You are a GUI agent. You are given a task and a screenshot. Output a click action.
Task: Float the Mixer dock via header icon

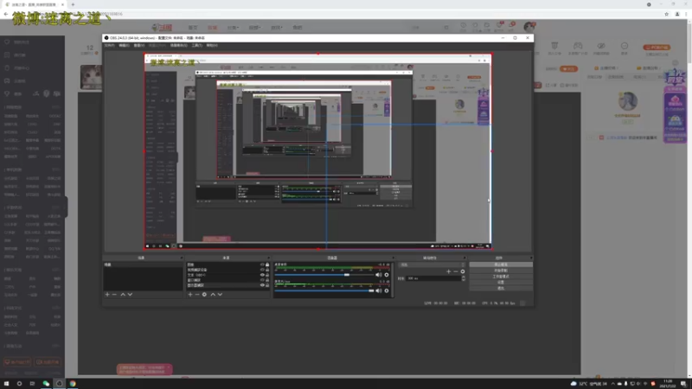393,258
